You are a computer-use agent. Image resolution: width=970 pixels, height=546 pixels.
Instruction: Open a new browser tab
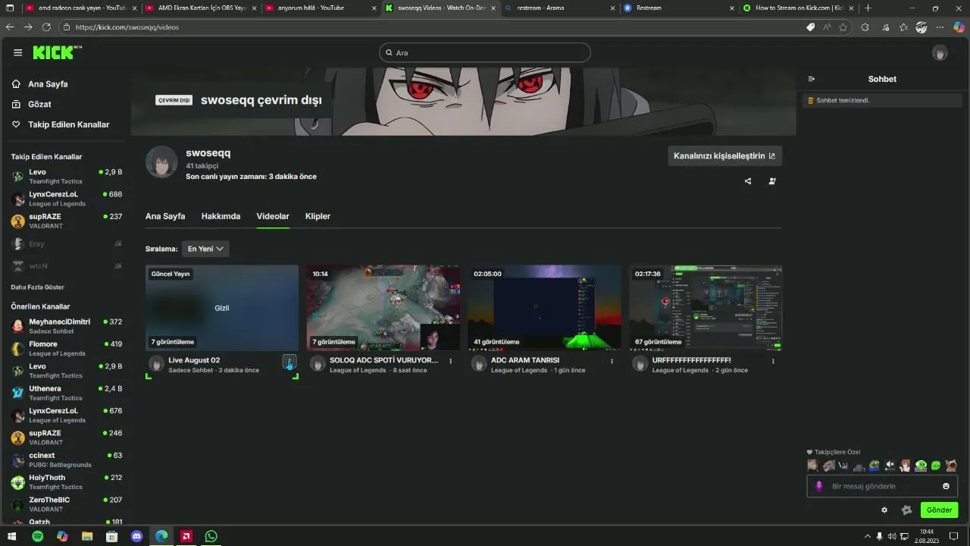[x=868, y=8]
